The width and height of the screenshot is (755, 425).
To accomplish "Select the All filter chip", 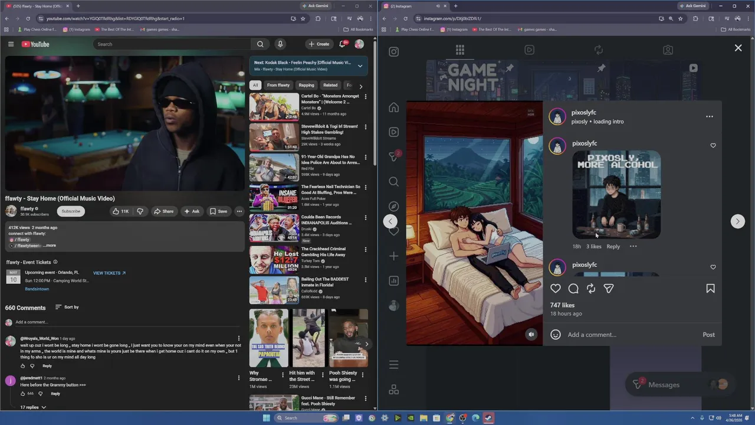I will click(255, 85).
